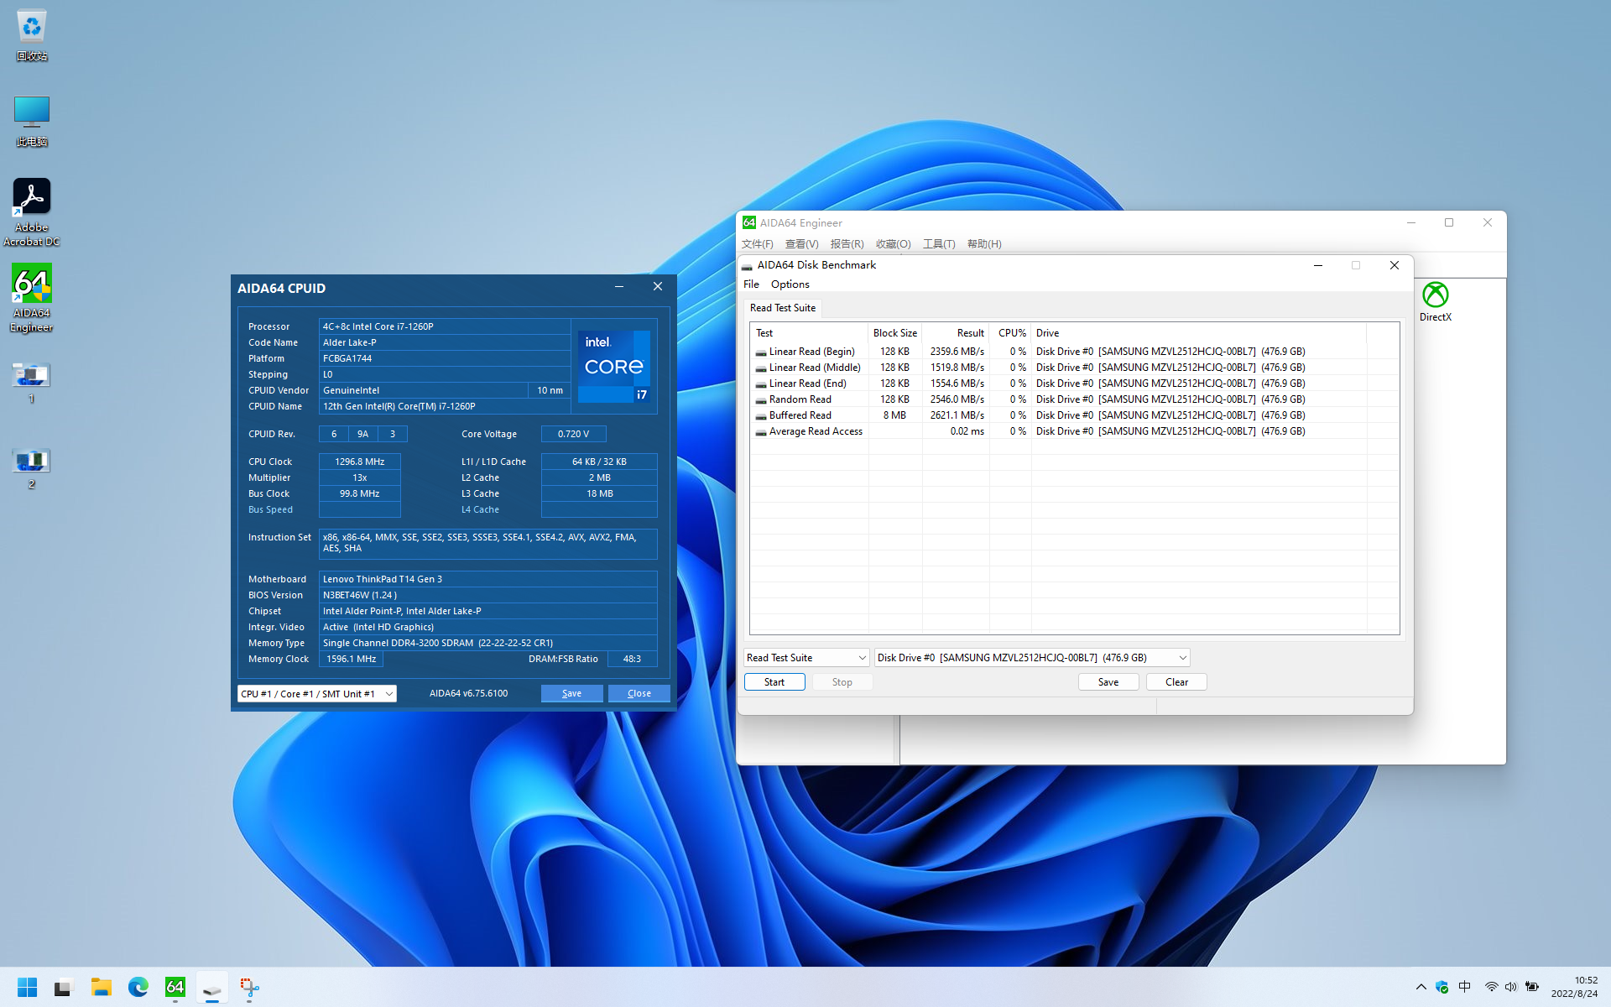Launch the Adobe Acrobat DC desktop shortcut
This screenshot has width=1611, height=1007.
pos(31,211)
